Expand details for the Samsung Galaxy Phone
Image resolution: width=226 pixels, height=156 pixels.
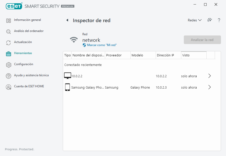point(210,87)
